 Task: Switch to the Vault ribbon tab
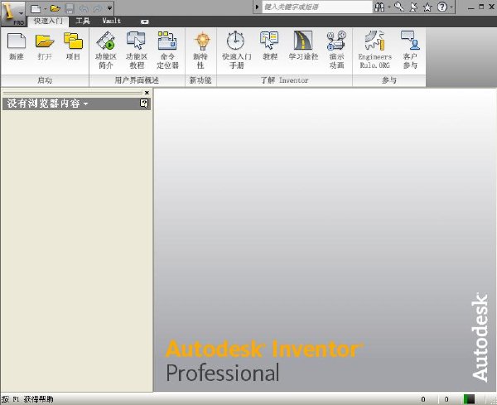pyautogui.click(x=112, y=22)
